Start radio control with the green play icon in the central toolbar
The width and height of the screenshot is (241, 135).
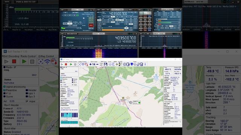pyautogui.click(x=71, y=64)
